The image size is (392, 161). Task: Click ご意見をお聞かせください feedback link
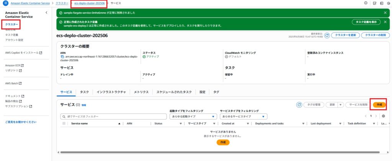21,122
